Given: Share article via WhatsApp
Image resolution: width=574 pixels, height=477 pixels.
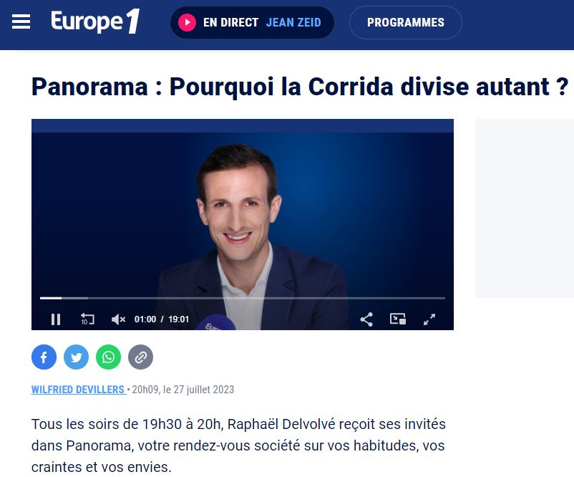Looking at the screenshot, I should 108,357.
